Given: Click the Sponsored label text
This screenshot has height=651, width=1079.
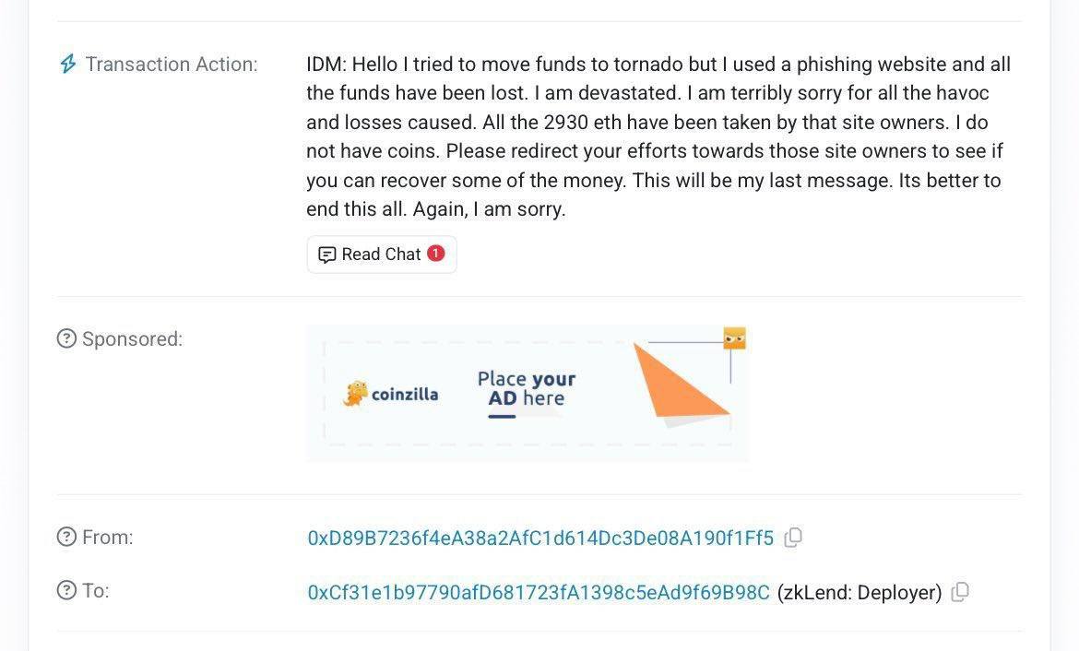Looking at the screenshot, I should pyautogui.click(x=132, y=339).
